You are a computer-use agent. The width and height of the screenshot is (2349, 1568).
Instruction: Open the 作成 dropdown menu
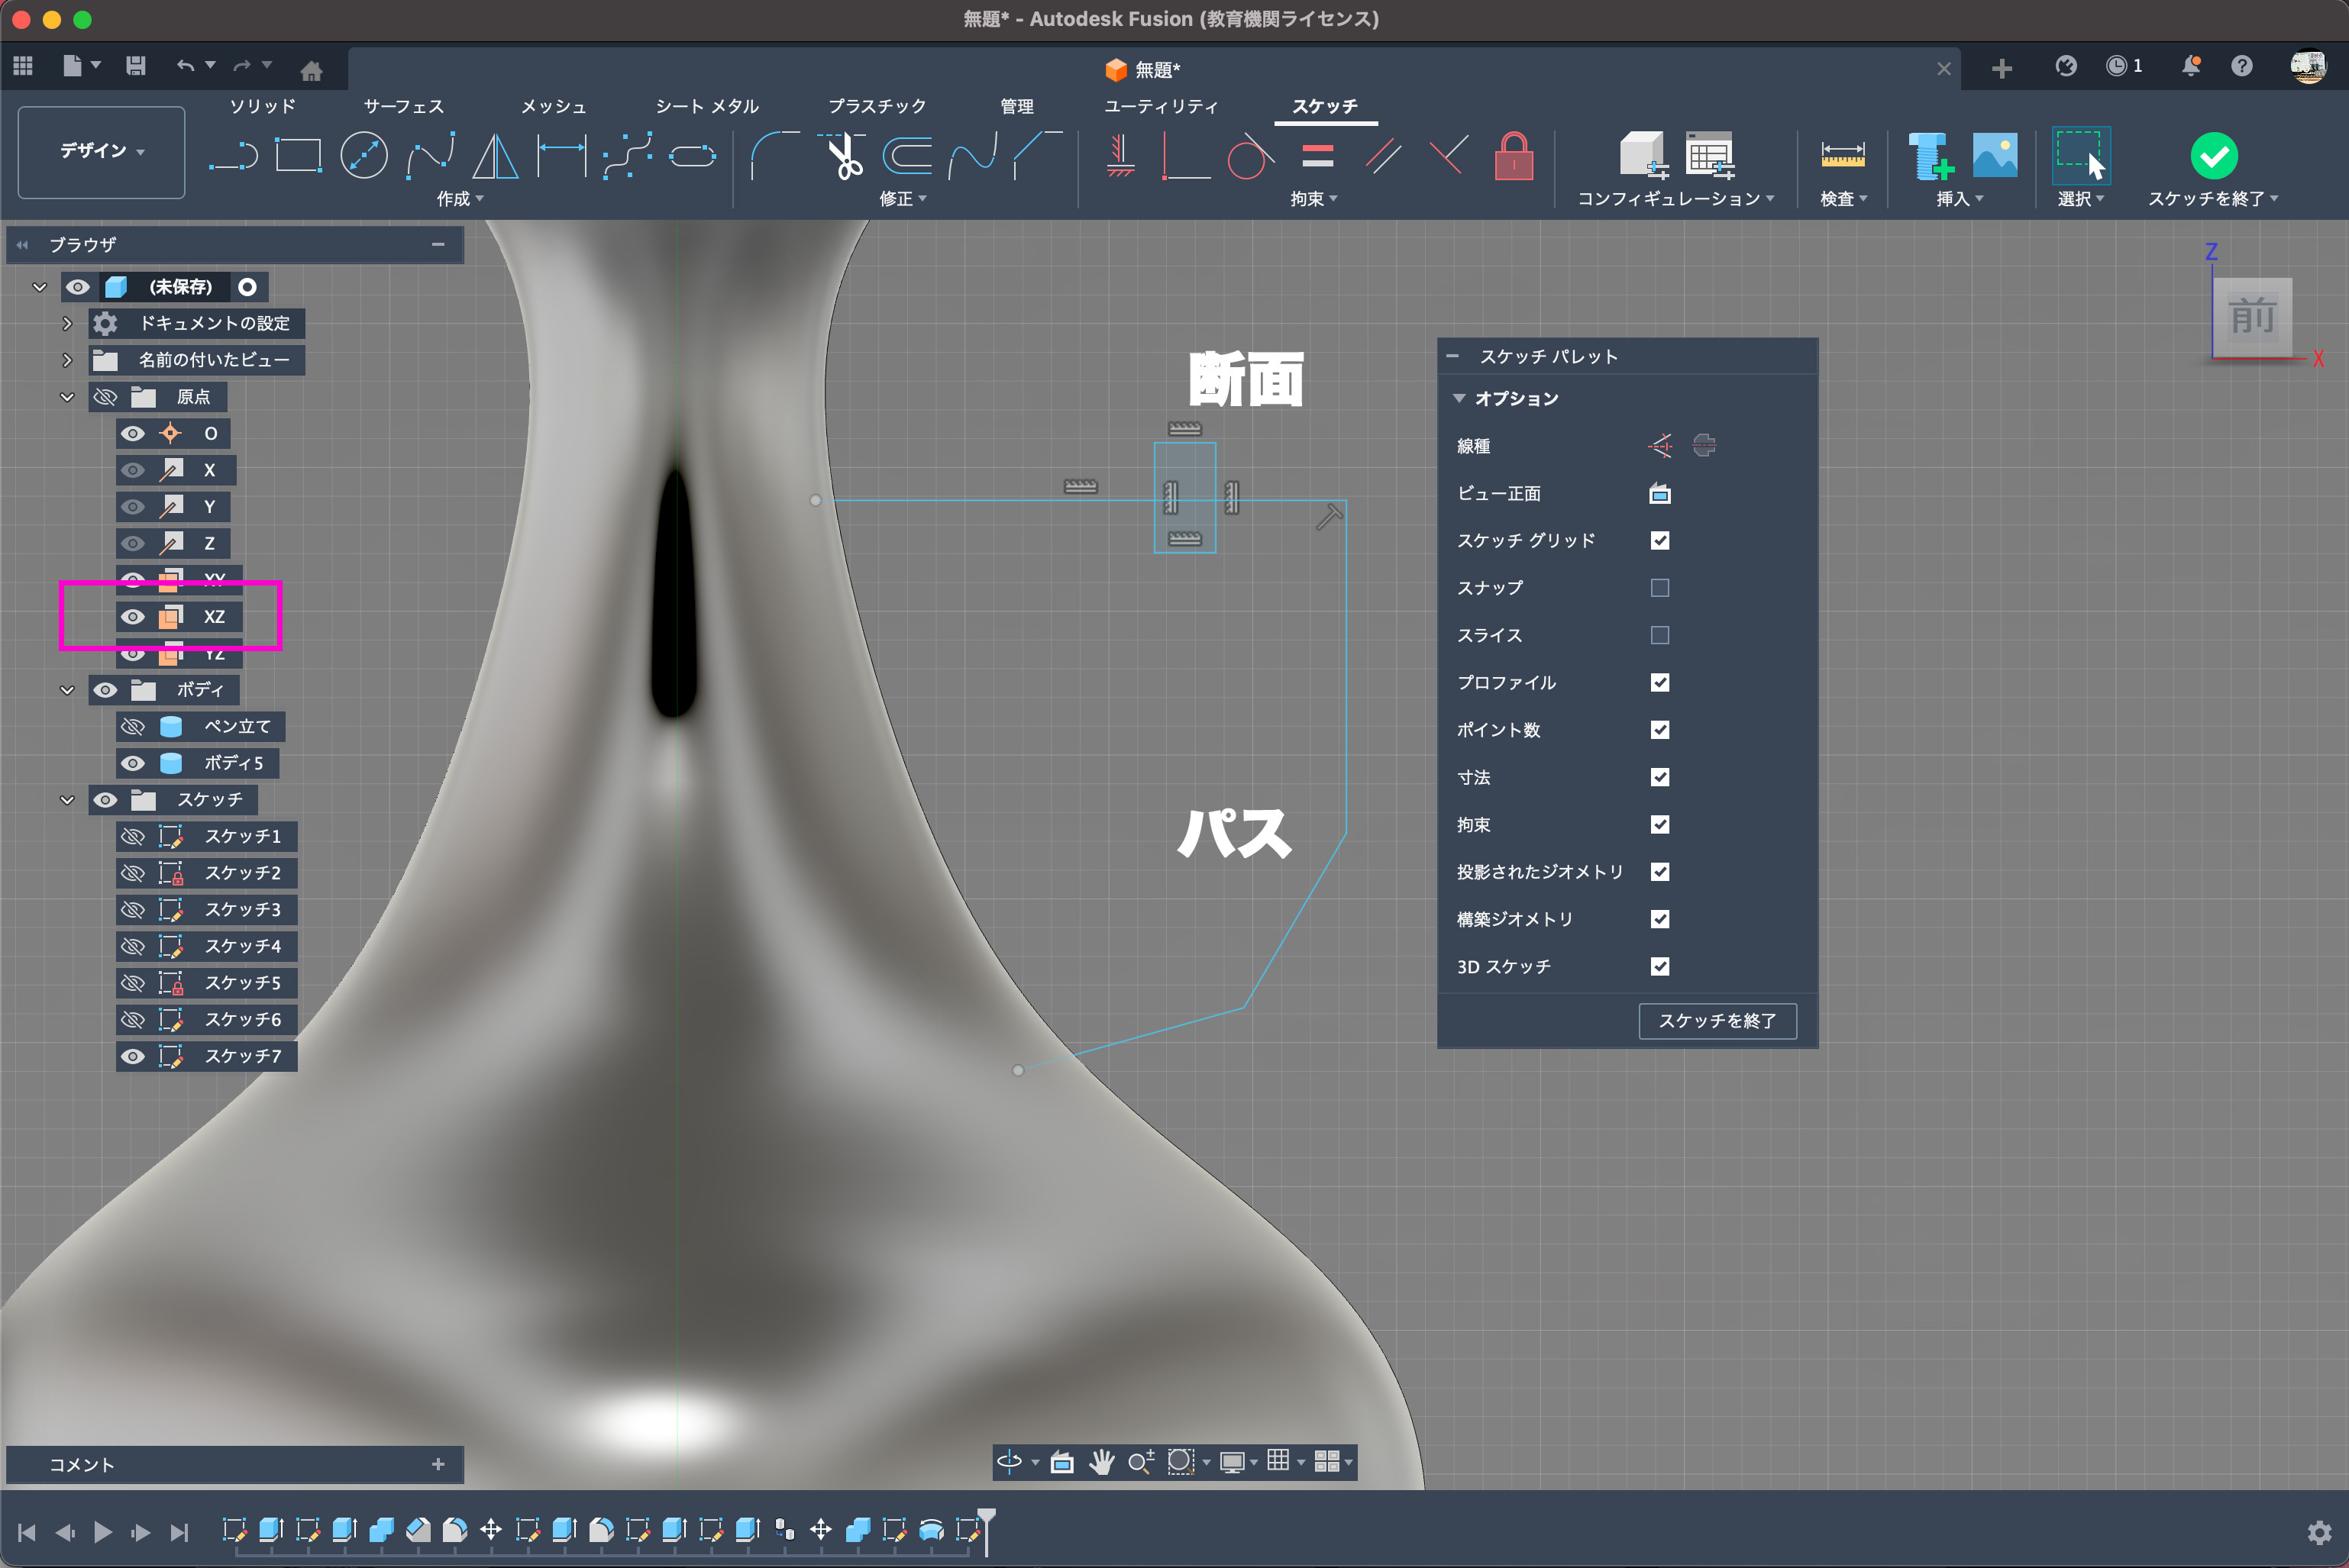tap(459, 199)
